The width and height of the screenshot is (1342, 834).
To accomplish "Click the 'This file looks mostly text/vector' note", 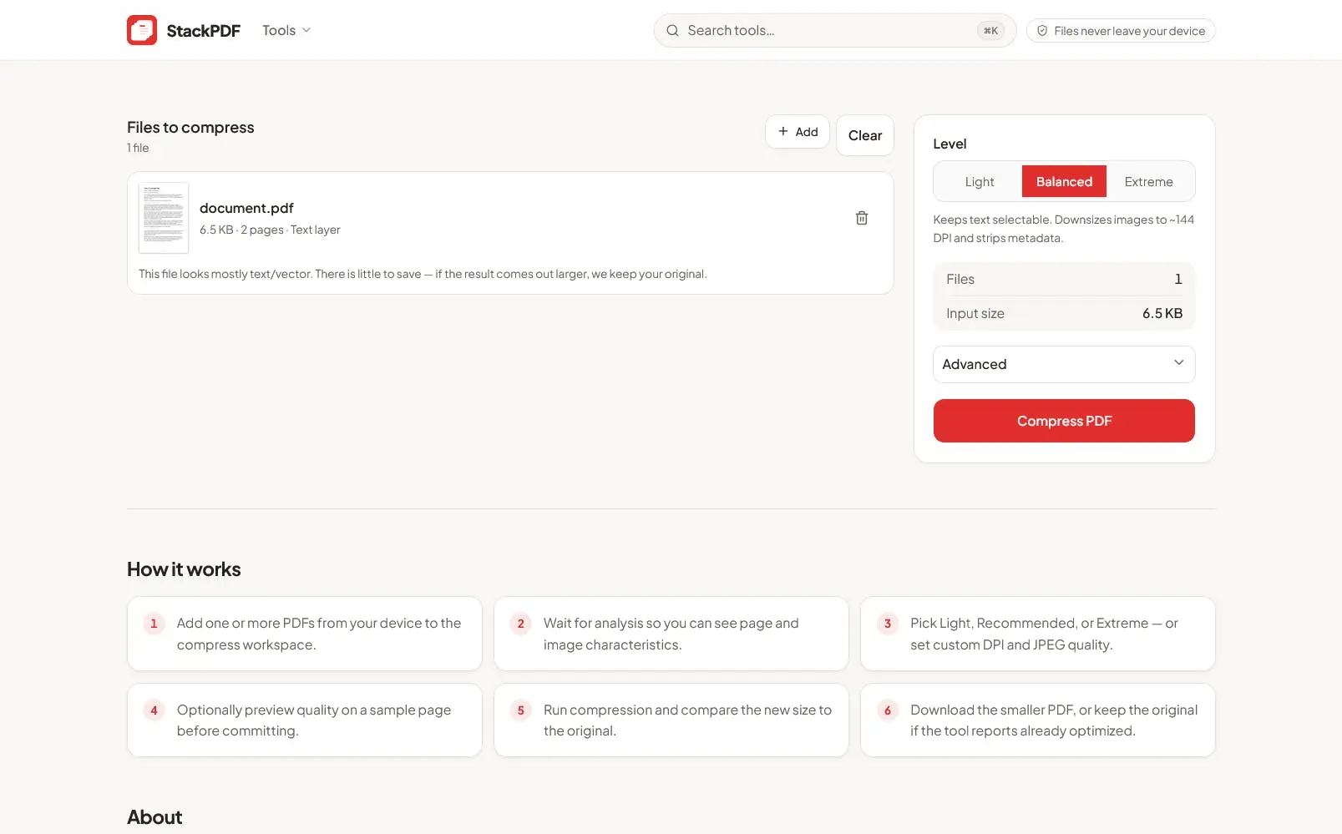I will coord(423,274).
